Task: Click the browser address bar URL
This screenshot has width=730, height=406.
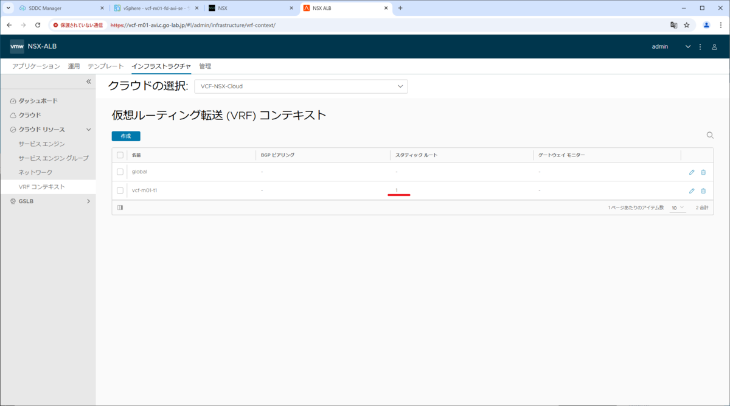Action: (193, 25)
